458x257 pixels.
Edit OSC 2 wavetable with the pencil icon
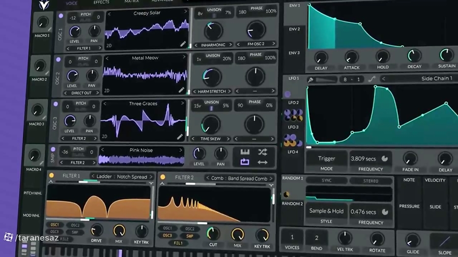tap(181, 90)
